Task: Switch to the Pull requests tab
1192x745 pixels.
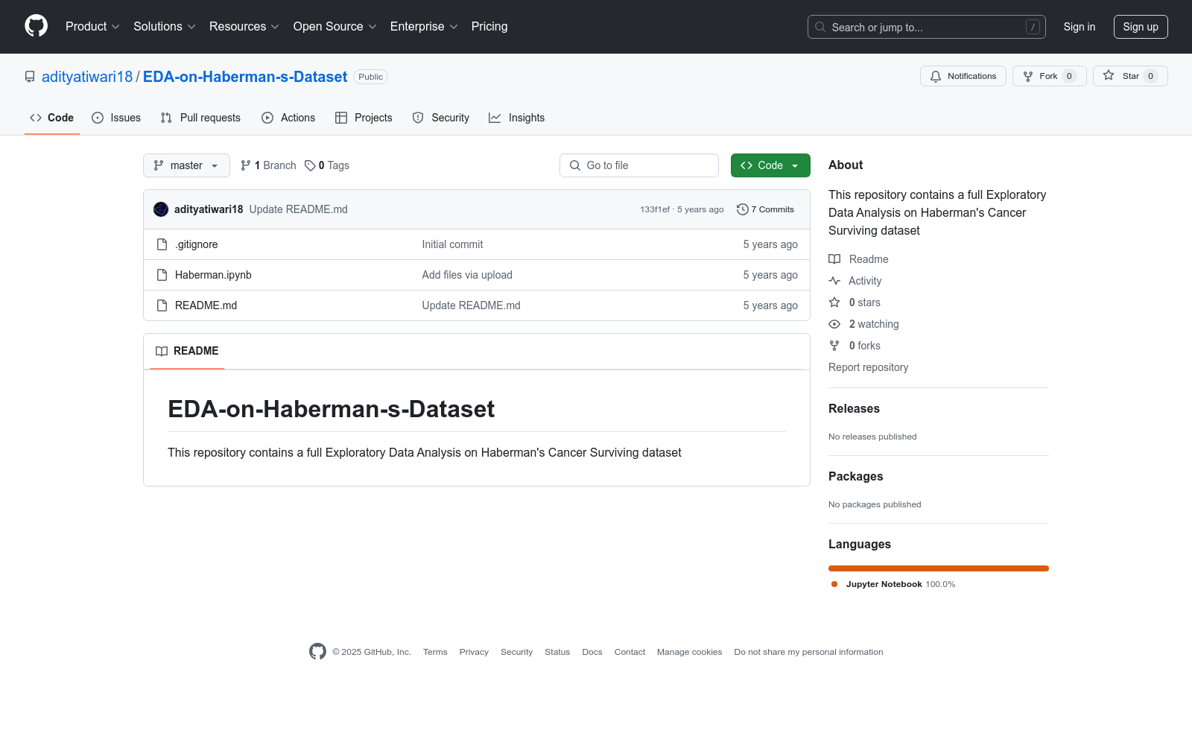Action: (200, 118)
